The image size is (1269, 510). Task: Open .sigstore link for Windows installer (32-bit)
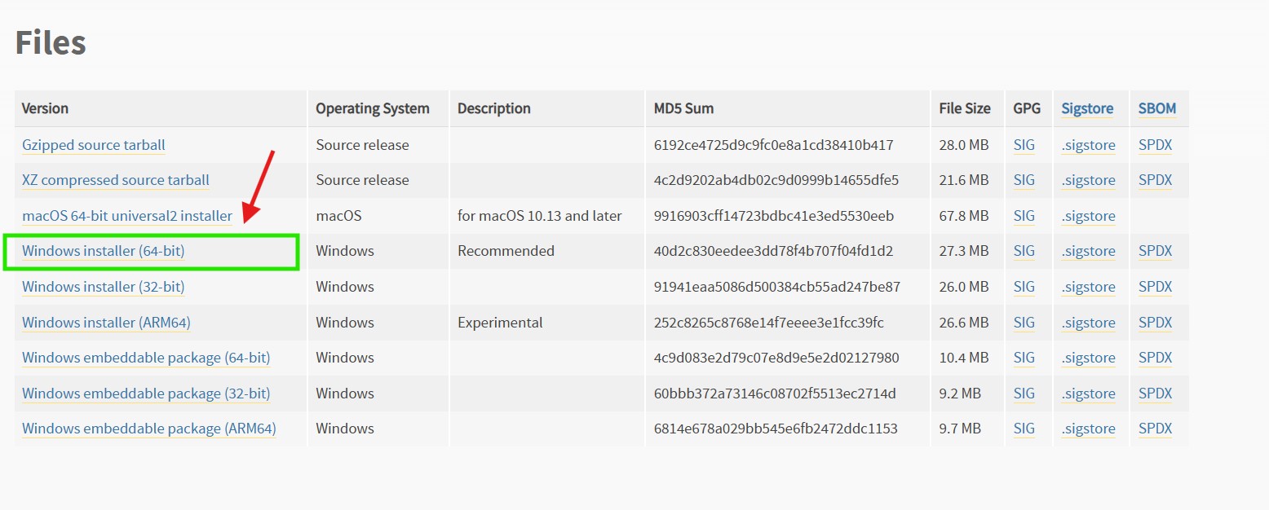click(x=1089, y=287)
